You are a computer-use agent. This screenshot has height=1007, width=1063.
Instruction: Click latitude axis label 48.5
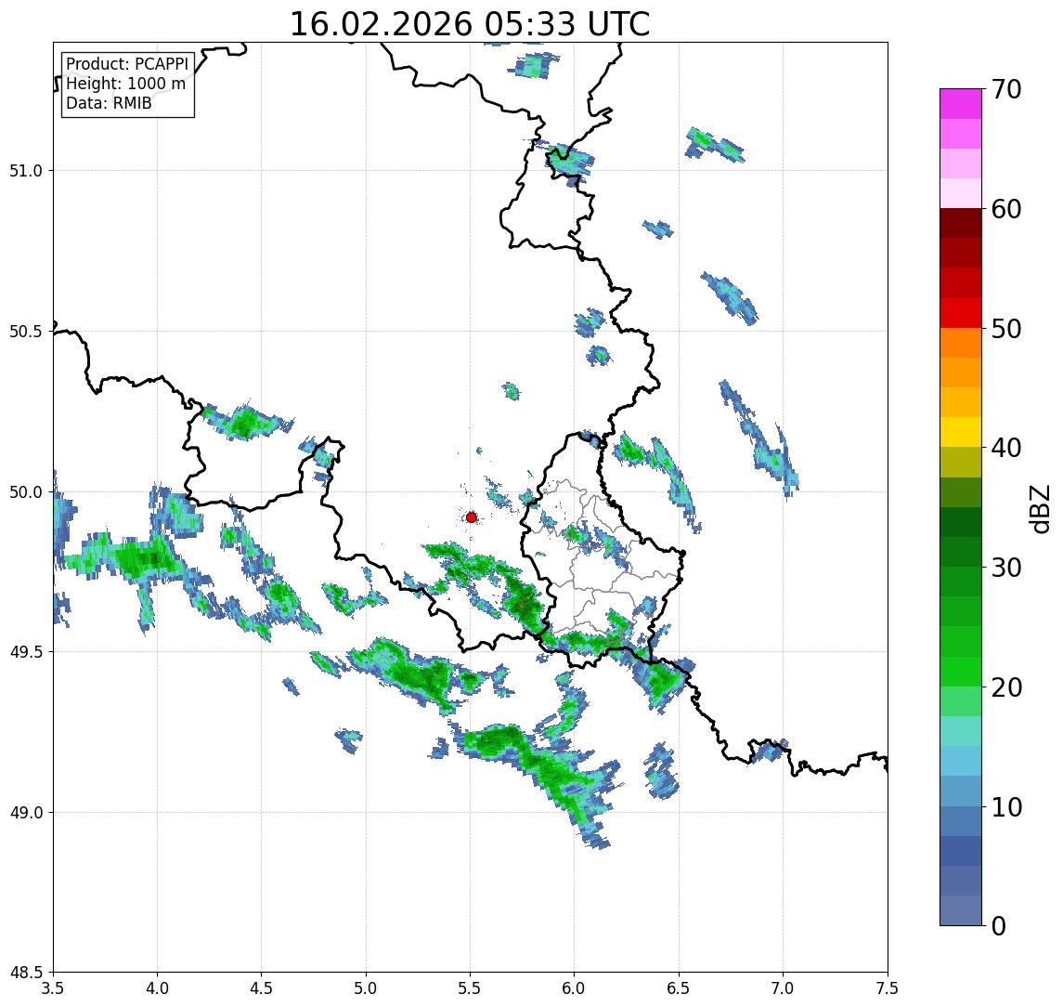point(26,973)
